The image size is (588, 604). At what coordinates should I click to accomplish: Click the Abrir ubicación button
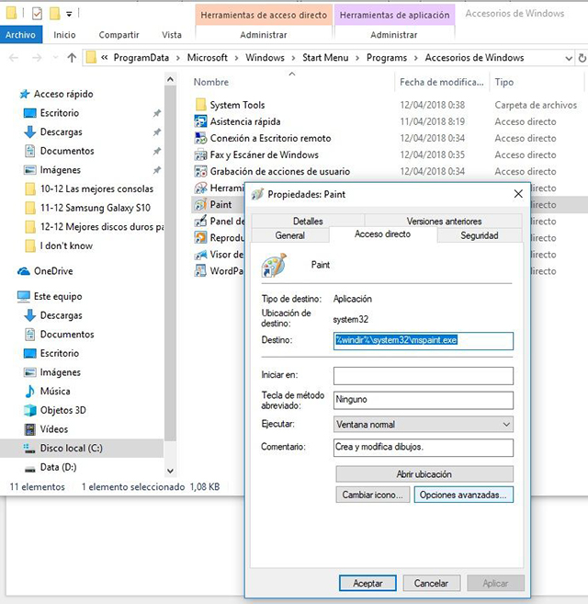pyautogui.click(x=424, y=474)
